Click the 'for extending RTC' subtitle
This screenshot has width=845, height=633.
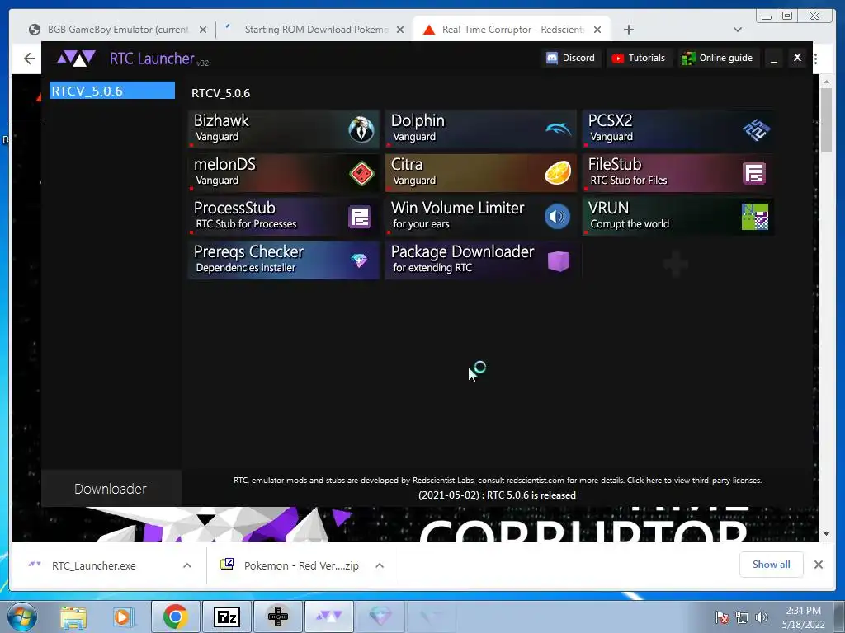(x=432, y=268)
